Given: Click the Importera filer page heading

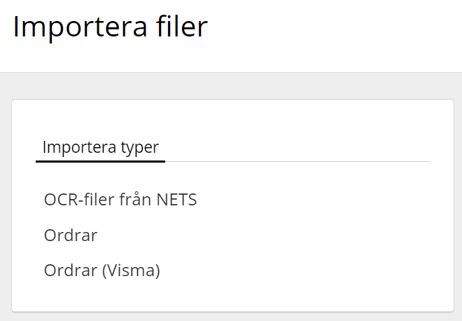Looking at the screenshot, I should tap(110, 27).
